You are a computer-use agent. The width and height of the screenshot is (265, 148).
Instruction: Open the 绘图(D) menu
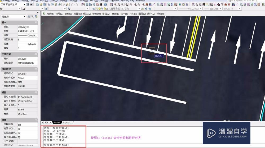tap(78, 14)
